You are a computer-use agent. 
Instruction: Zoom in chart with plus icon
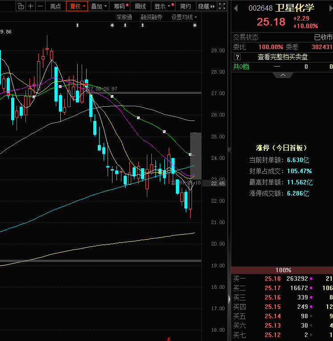[31, 6]
